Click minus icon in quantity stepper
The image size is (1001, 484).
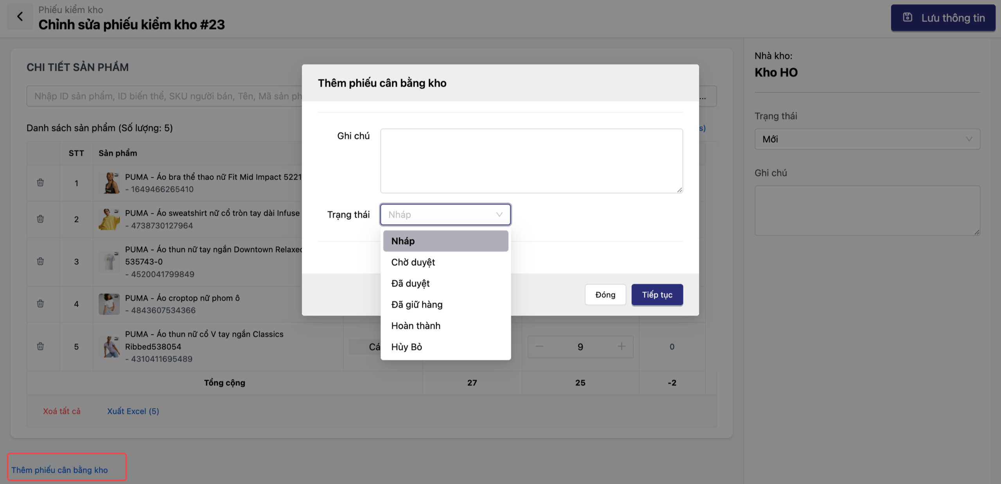tap(540, 346)
